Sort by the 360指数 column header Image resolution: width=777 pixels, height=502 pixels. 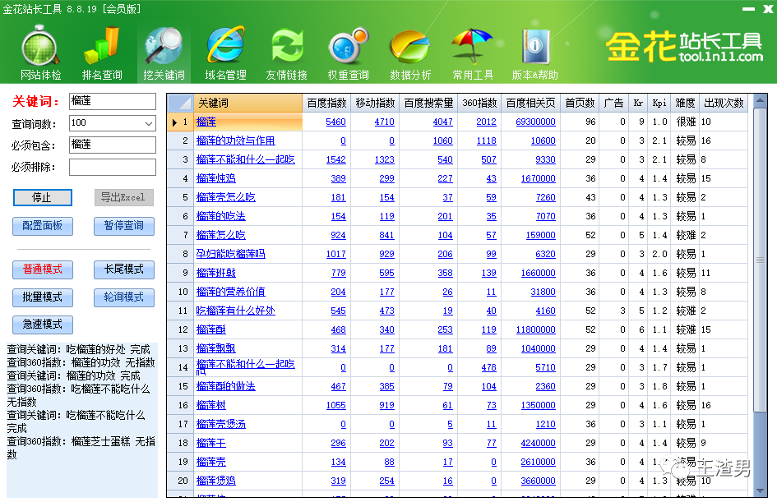tap(479, 103)
